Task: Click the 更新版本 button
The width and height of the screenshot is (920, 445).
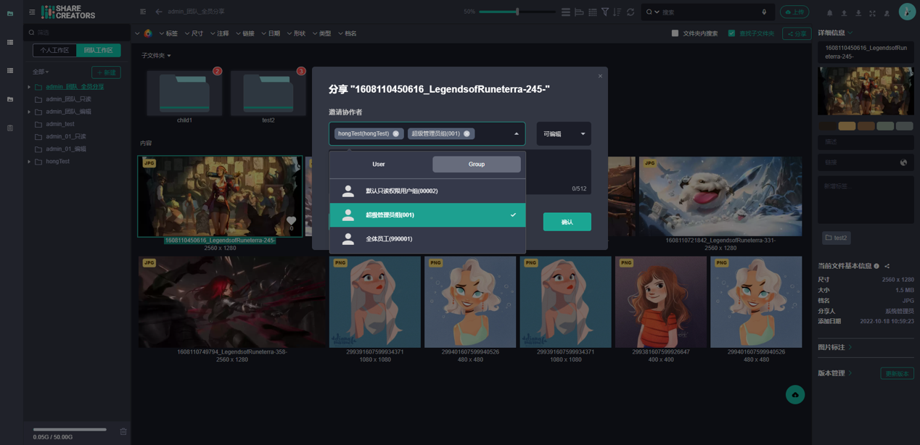Action: point(897,373)
